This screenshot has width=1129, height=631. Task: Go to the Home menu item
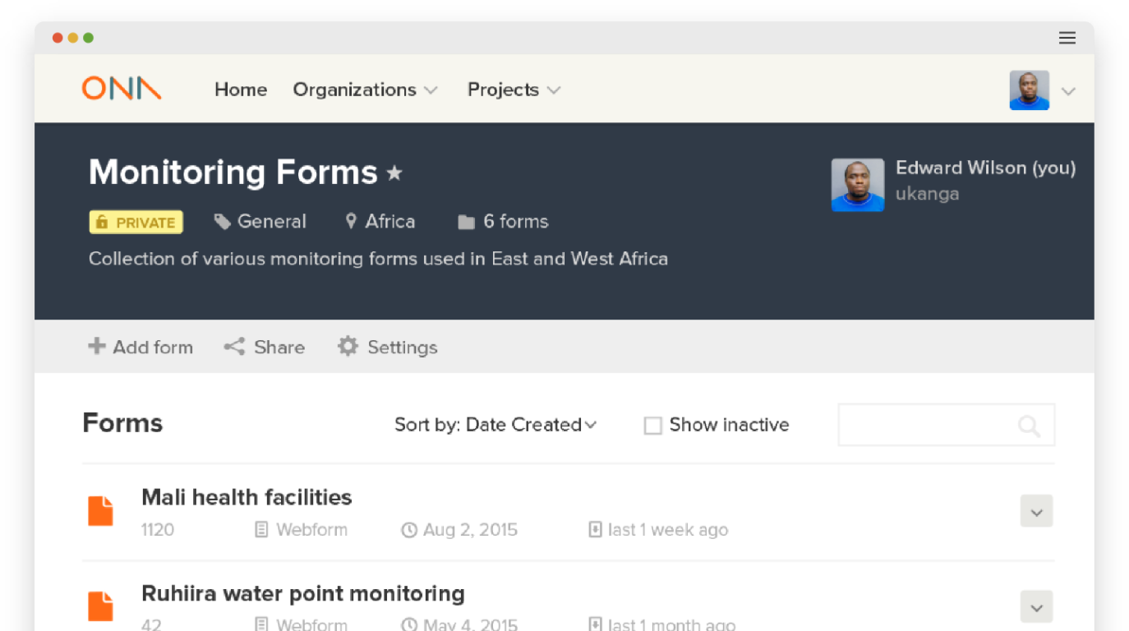241,90
